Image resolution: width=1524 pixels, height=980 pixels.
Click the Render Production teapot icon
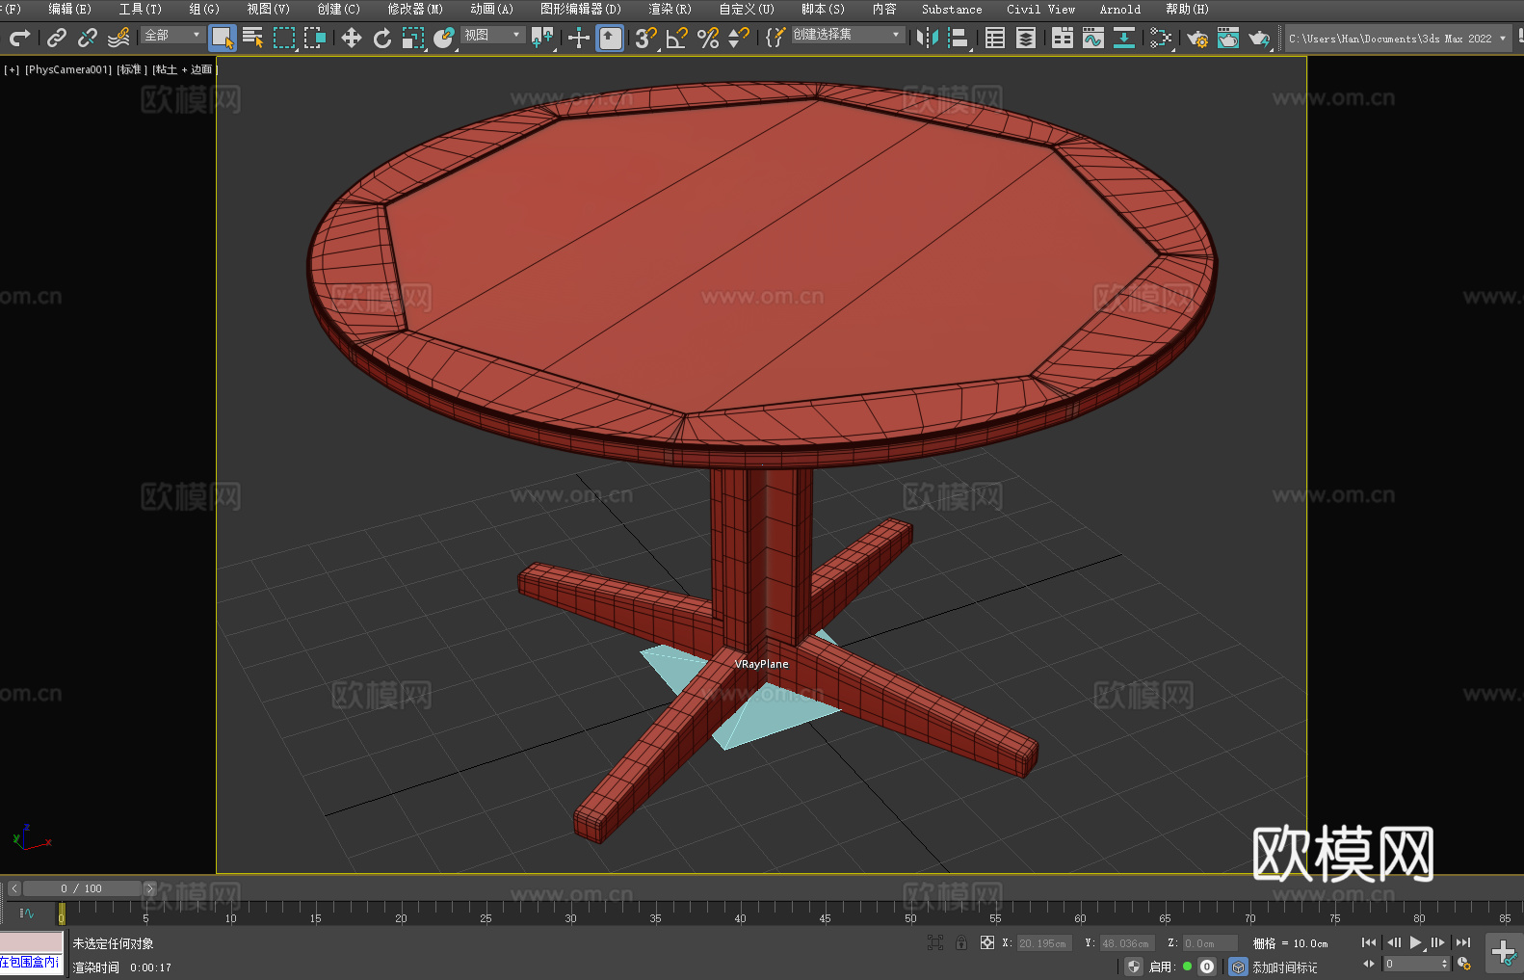point(1259,39)
